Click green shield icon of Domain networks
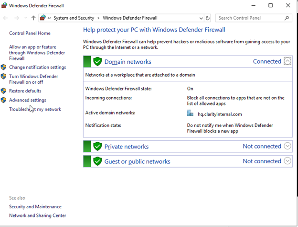 tap(97, 62)
